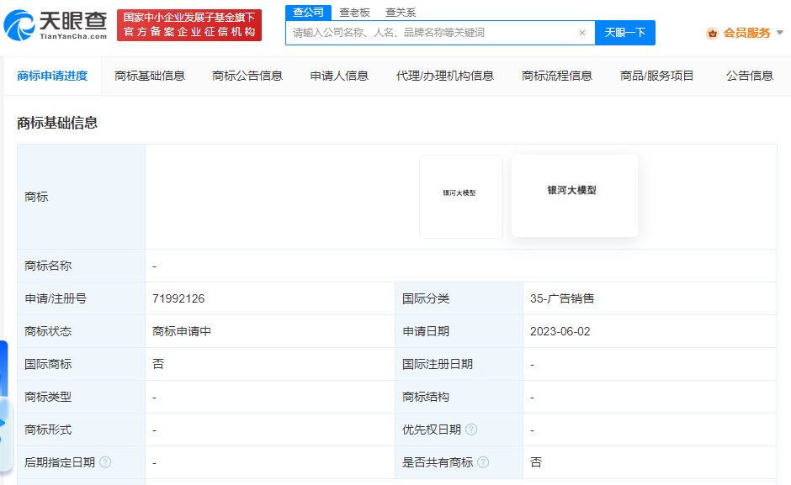
Task: Click the 商标名称 label cell
Action: 82,266
